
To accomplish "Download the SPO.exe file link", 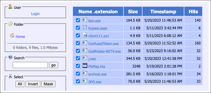I will 95,82.
